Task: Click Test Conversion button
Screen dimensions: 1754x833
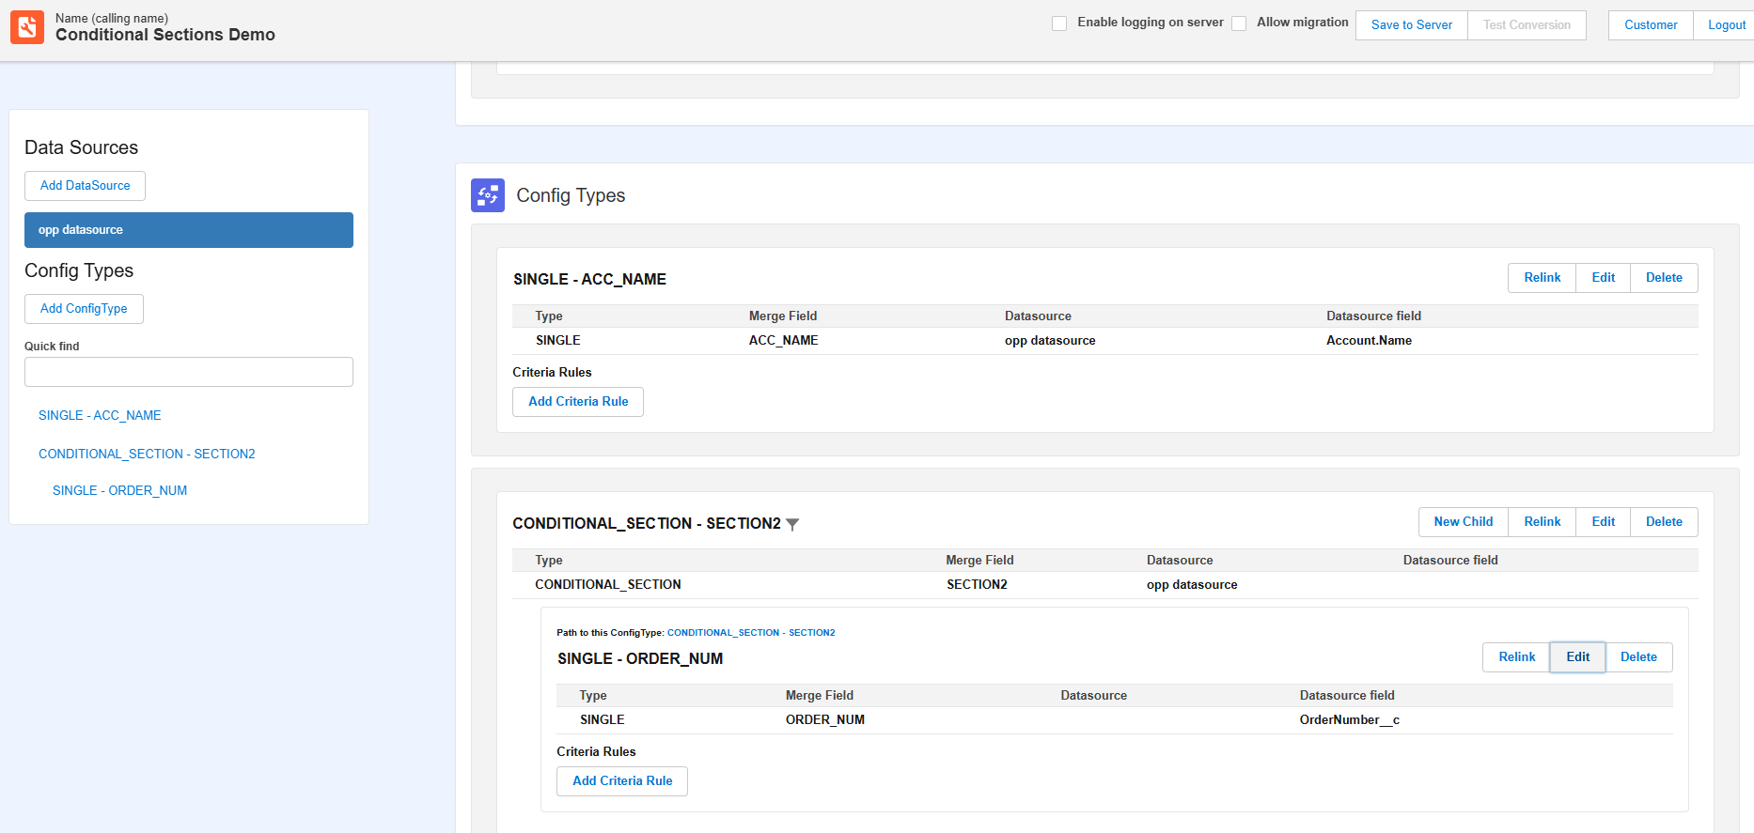Action: click(x=1527, y=25)
